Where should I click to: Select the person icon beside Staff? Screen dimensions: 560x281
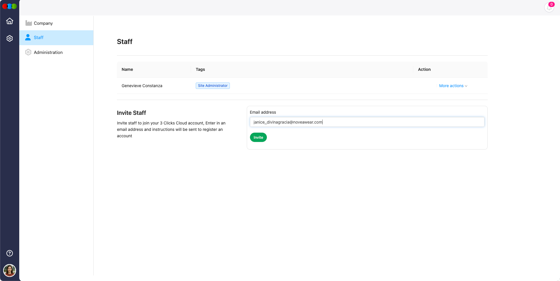tap(28, 37)
